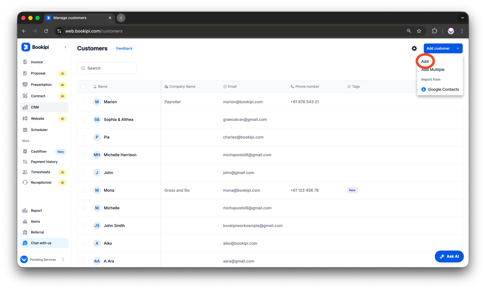
Task: Open the Receptionist AI feature
Action: (41, 182)
